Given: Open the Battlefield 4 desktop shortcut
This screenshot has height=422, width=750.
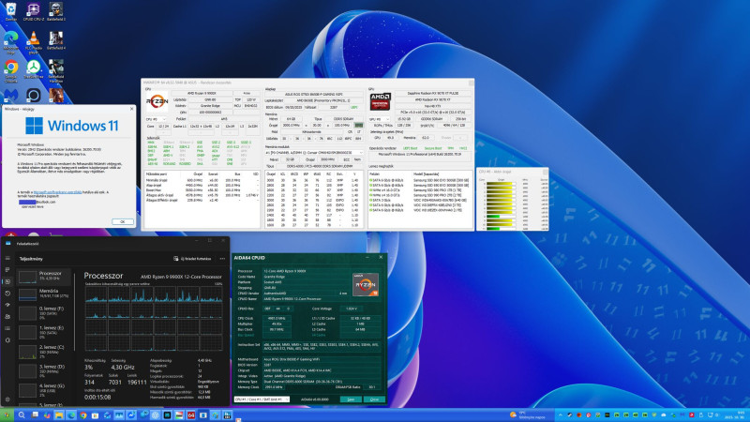Looking at the screenshot, I should 55,38.
